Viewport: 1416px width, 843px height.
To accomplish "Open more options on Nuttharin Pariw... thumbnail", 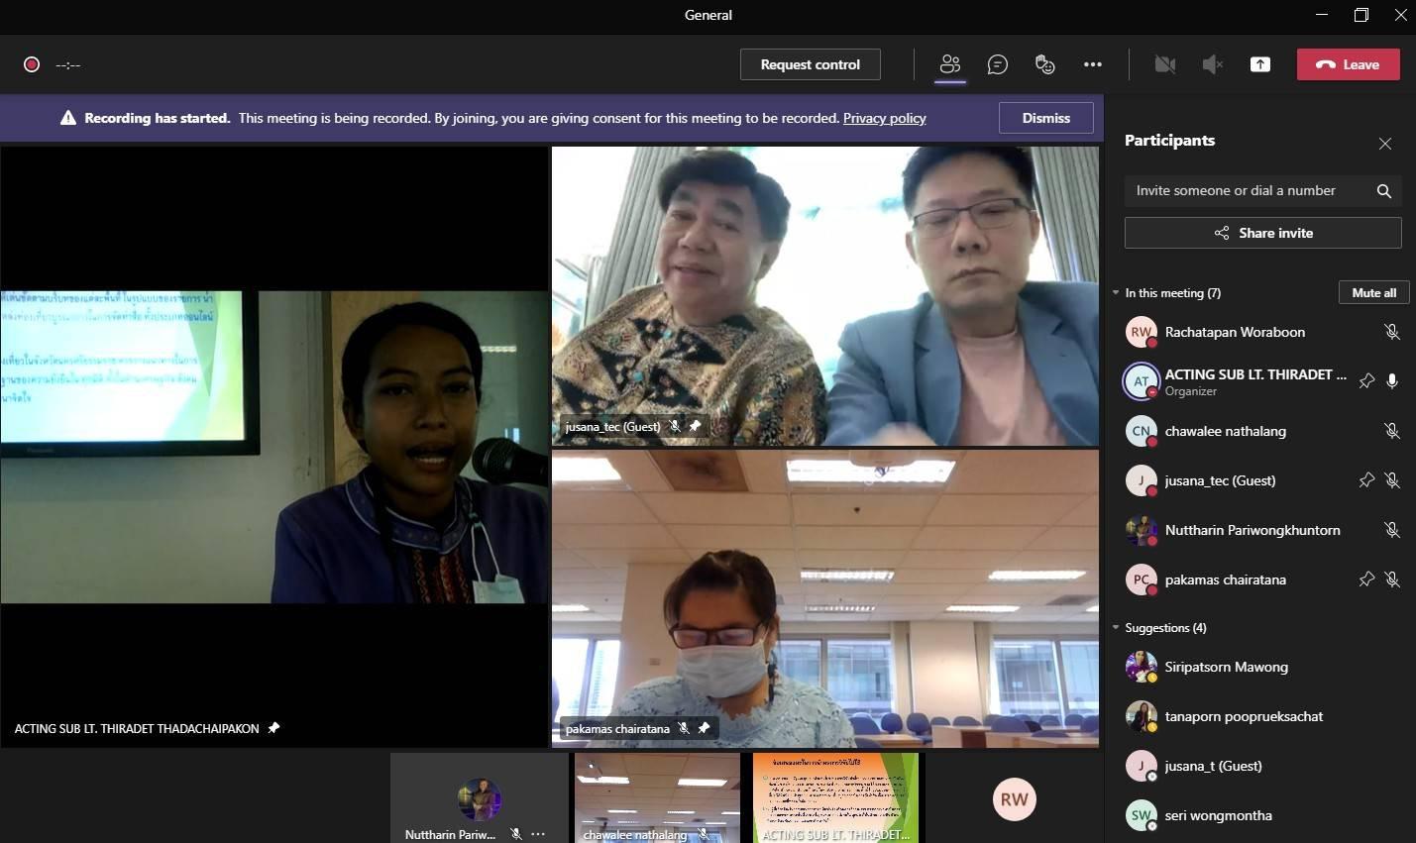I will (x=538, y=834).
